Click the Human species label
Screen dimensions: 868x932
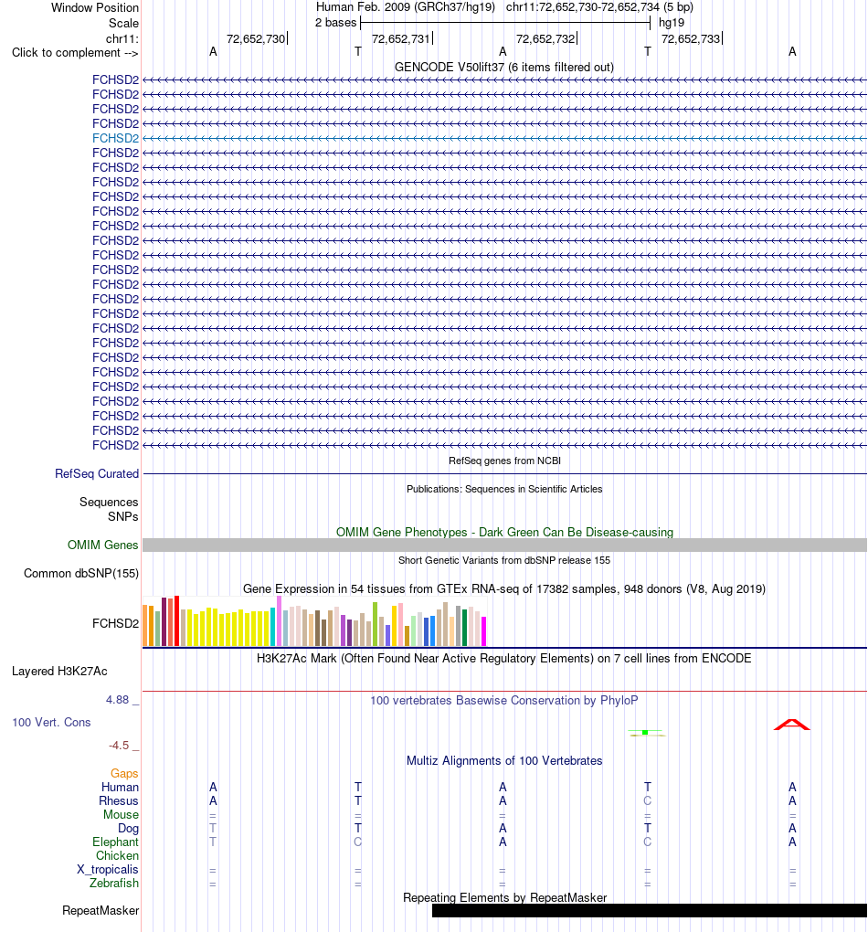point(120,787)
